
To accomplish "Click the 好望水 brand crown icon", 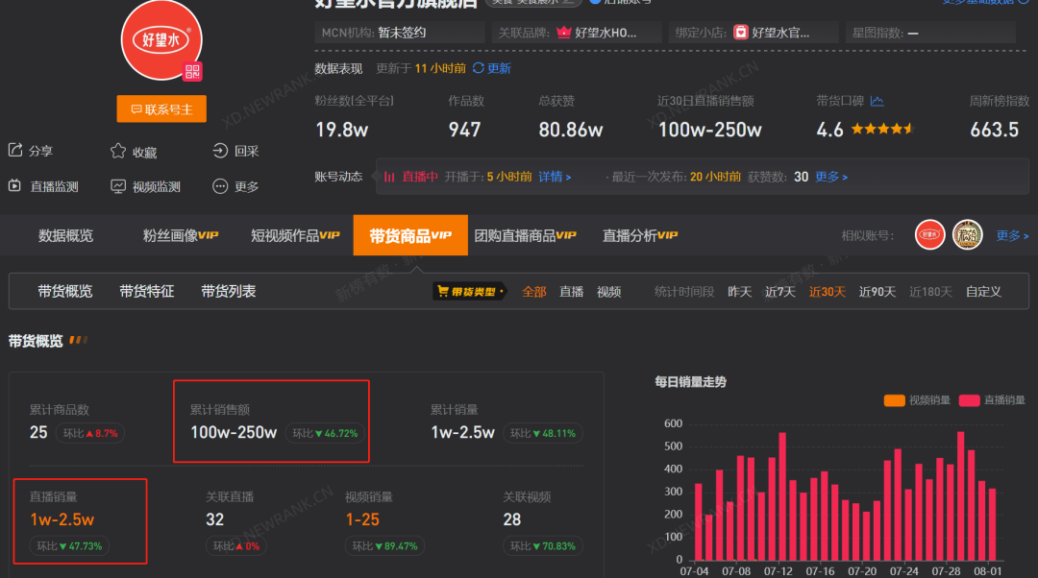I will 564,33.
